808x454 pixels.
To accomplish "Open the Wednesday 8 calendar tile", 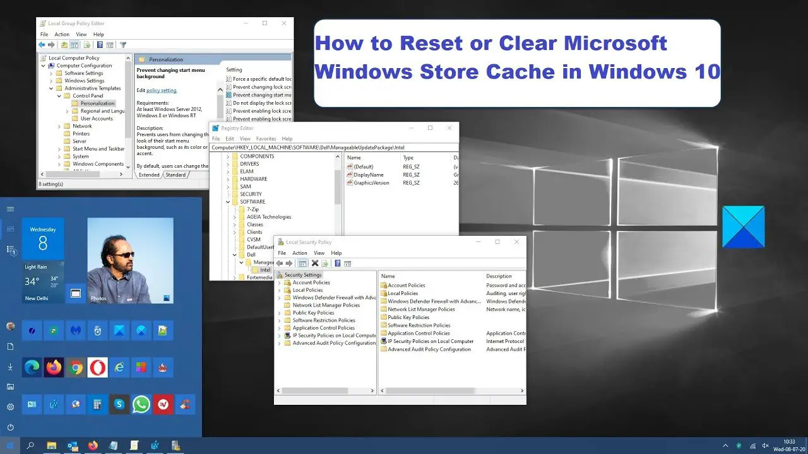I will tap(43, 239).
